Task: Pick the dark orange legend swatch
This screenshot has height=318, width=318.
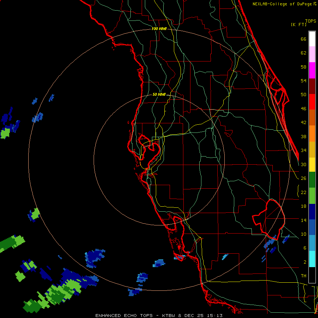Action: [312, 118]
